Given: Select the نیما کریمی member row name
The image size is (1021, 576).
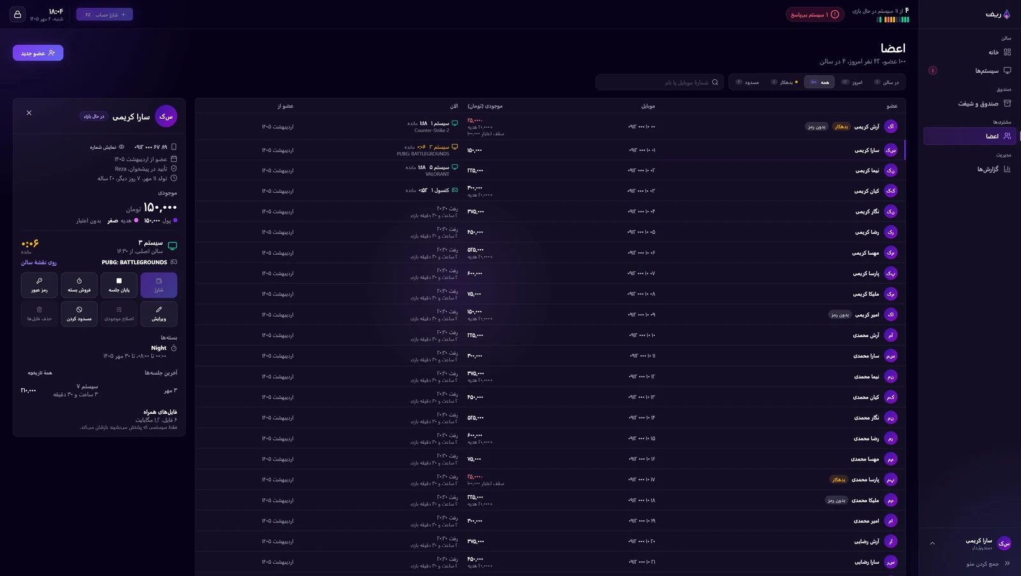Looking at the screenshot, I should click(x=867, y=171).
